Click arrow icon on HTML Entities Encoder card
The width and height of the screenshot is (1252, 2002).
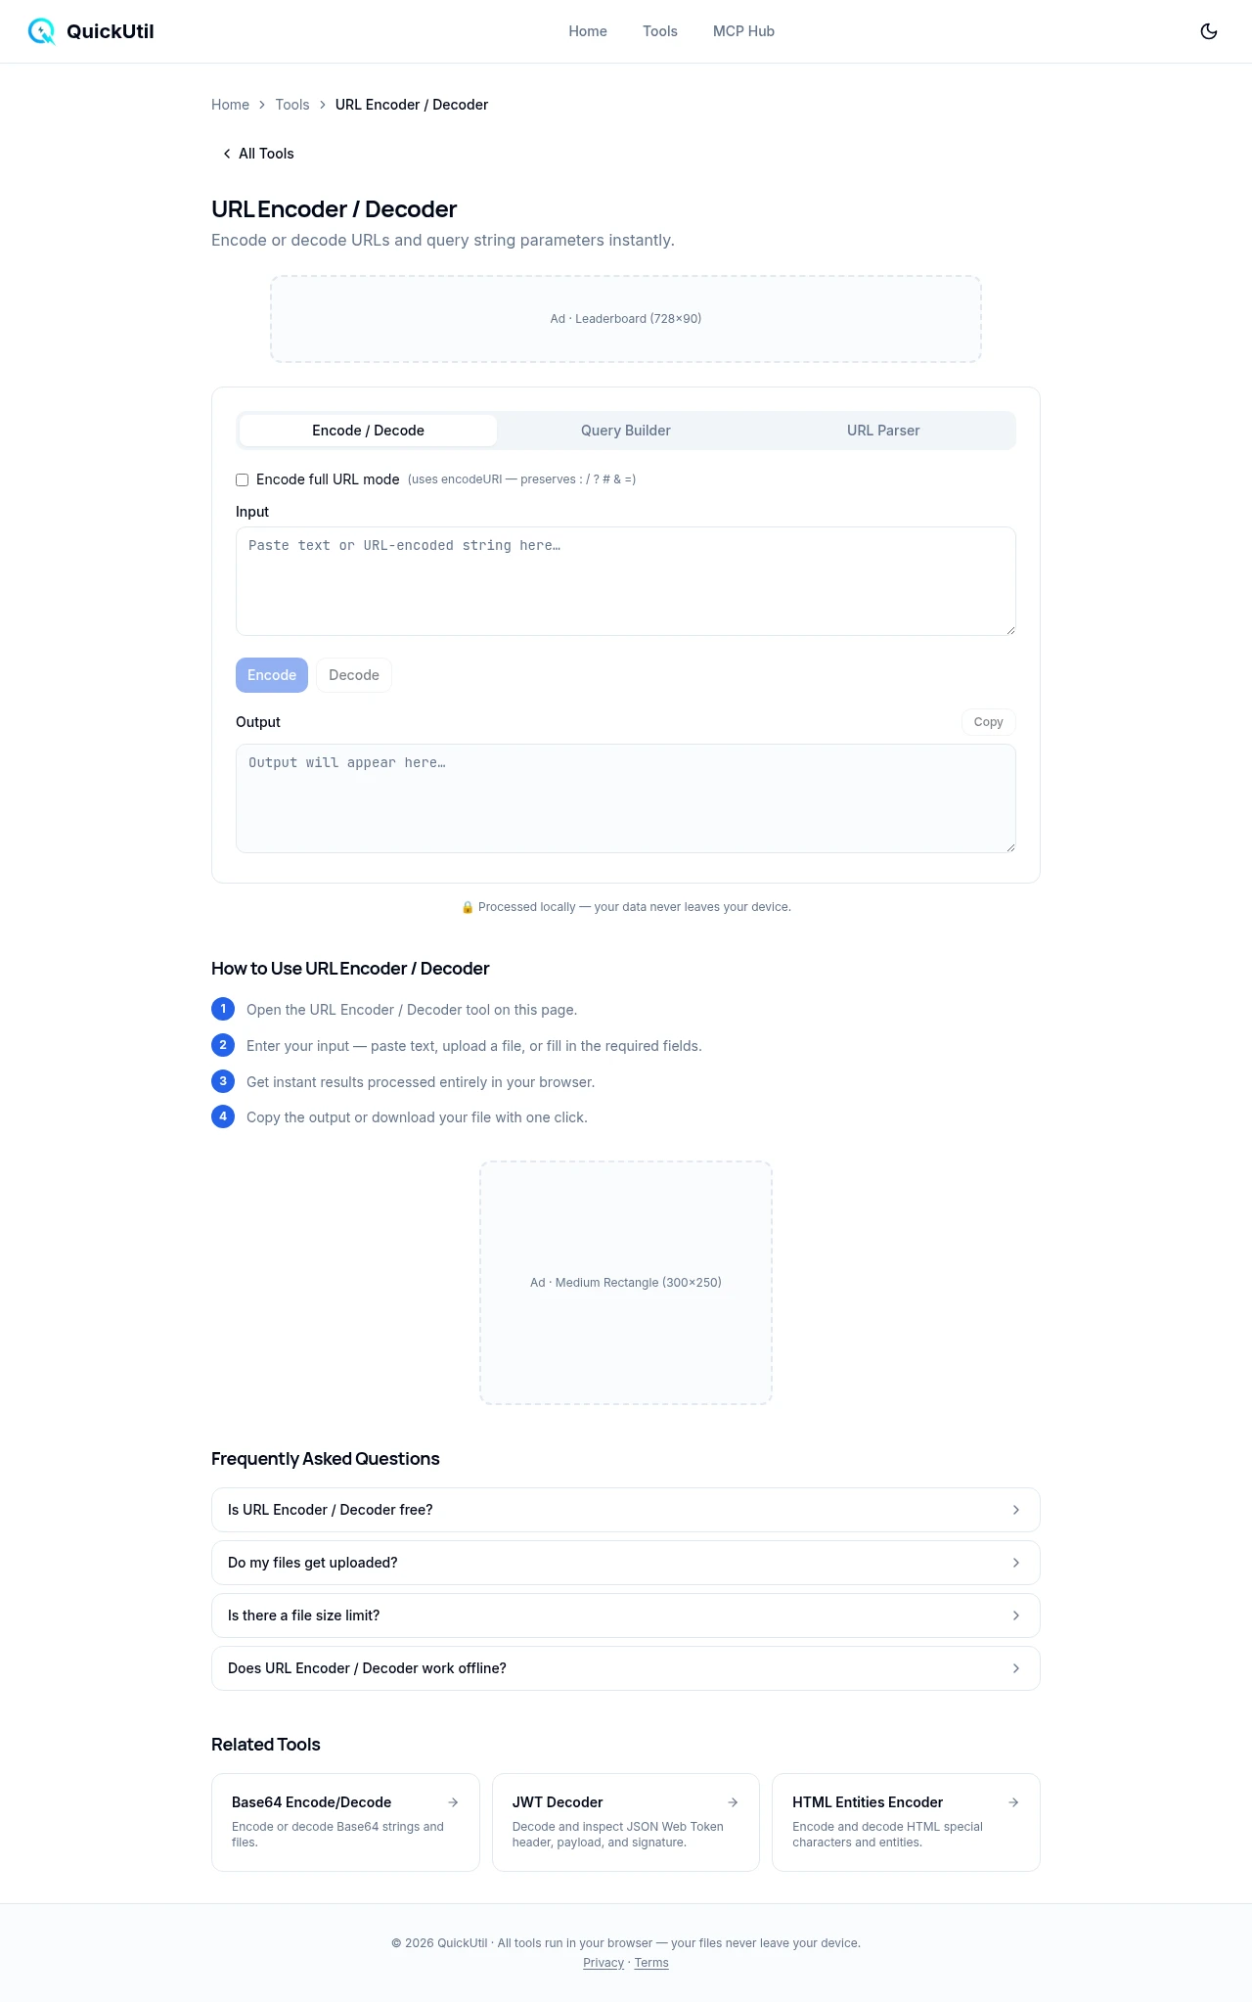(1013, 1802)
